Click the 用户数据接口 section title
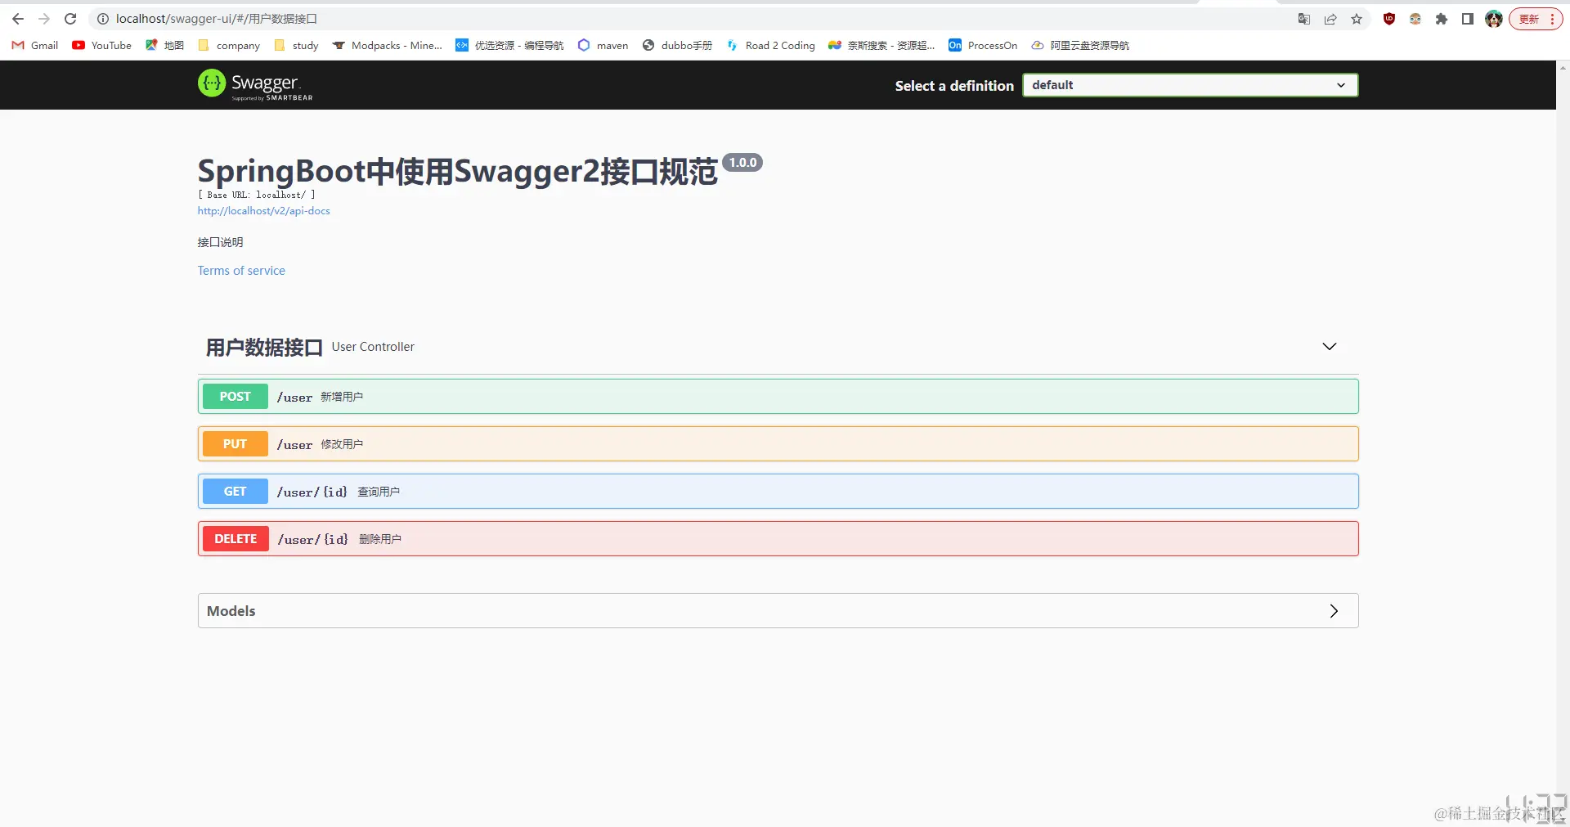The width and height of the screenshot is (1570, 827). (264, 348)
